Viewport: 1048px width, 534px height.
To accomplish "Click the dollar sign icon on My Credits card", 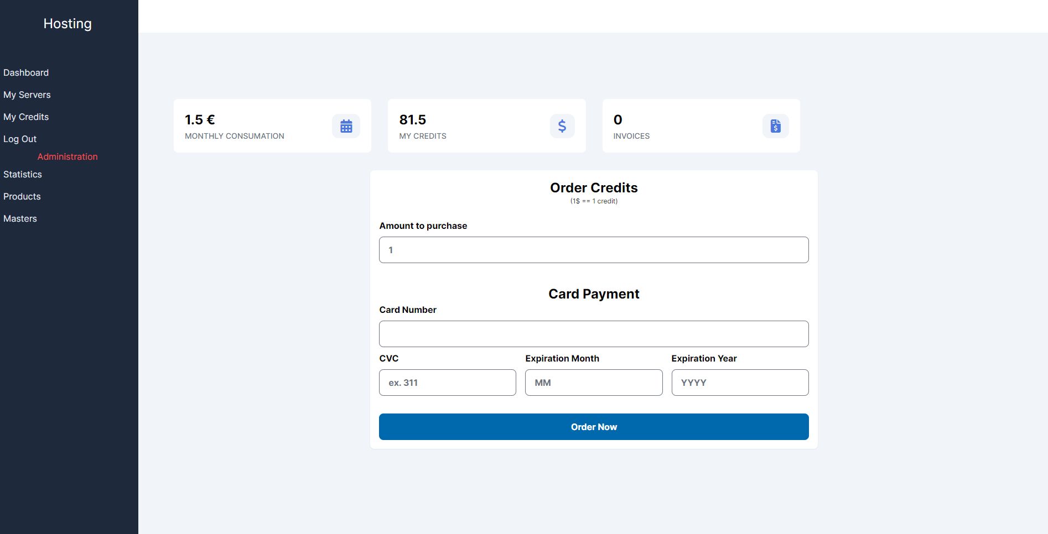I will pos(562,126).
